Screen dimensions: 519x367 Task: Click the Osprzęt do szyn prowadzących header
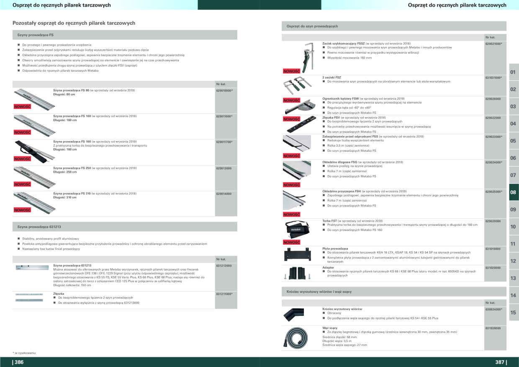[394, 26]
